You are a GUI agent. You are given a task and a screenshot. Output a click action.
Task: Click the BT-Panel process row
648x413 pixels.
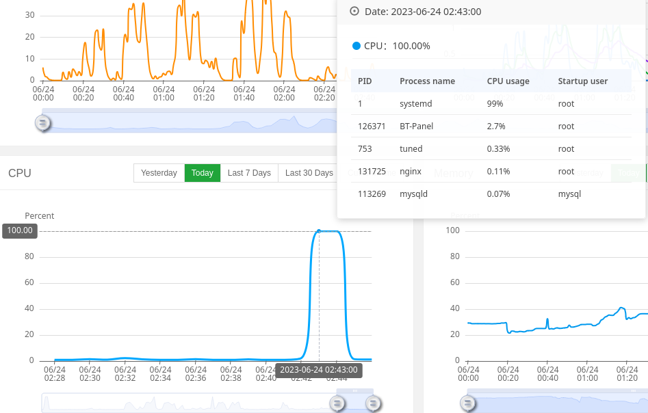491,126
